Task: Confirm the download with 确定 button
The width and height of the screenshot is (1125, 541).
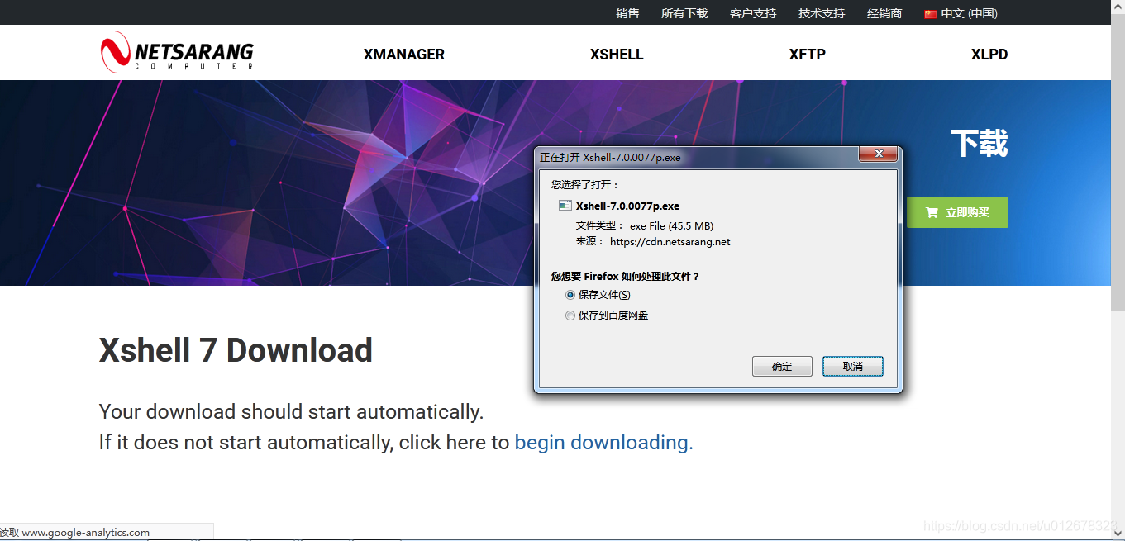Action: 781,366
